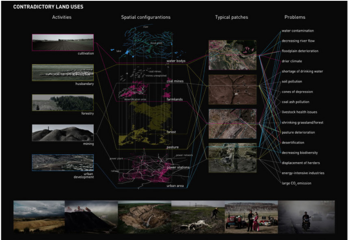
Task: Click 'displacement of herders' label
Action: (x=300, y=163)
